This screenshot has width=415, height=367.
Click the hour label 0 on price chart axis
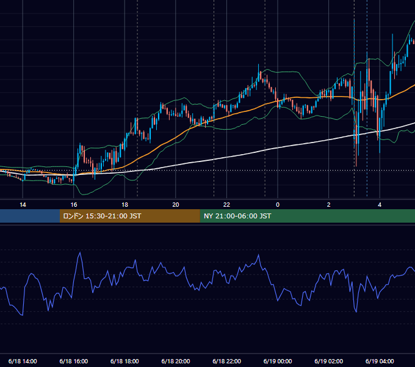[278, 205]
